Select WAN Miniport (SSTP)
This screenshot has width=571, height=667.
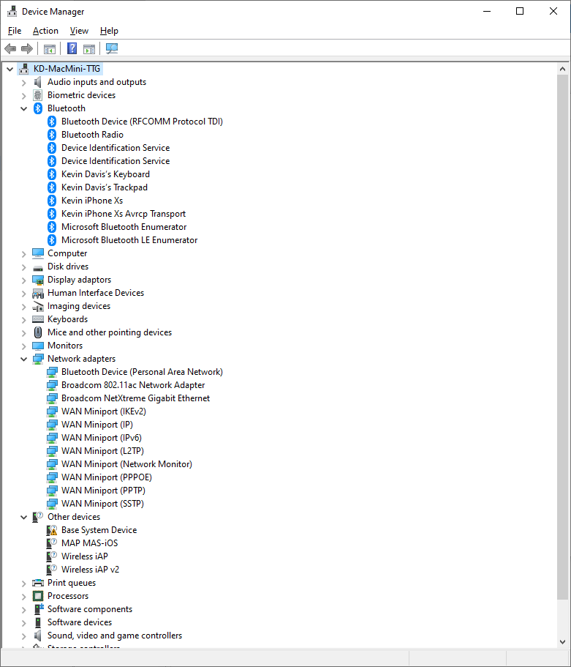(x=102, y=504)
